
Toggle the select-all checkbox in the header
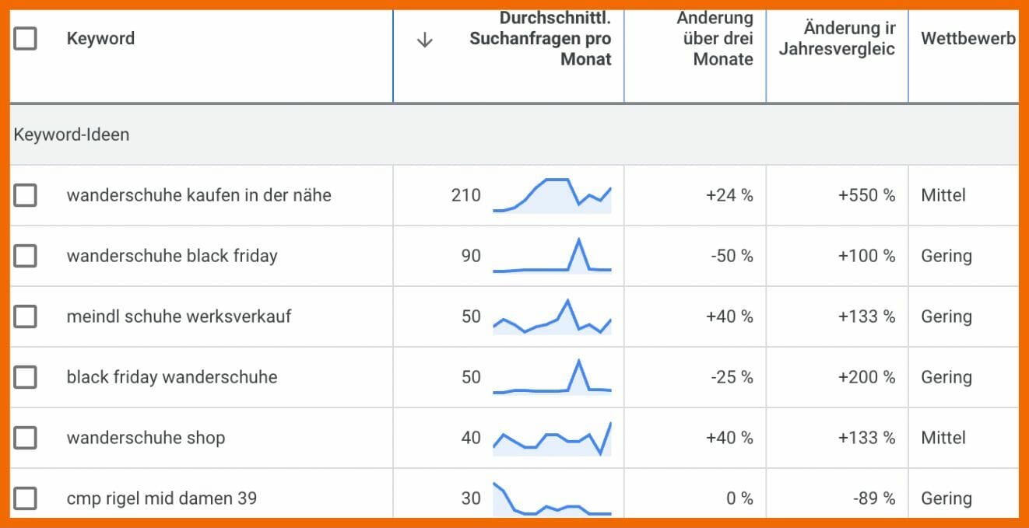25,37
